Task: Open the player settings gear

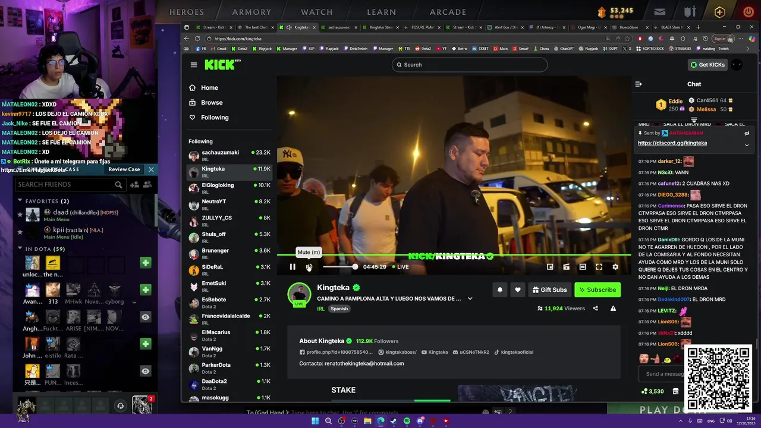Action: point(615,267)
